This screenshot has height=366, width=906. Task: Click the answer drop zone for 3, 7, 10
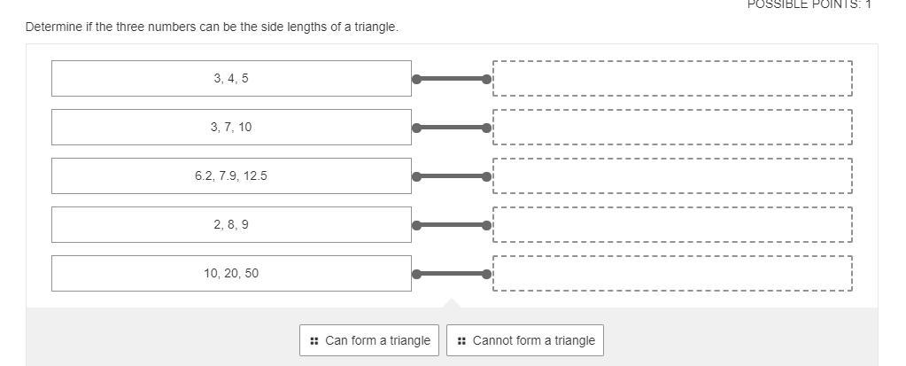[672, 127]
